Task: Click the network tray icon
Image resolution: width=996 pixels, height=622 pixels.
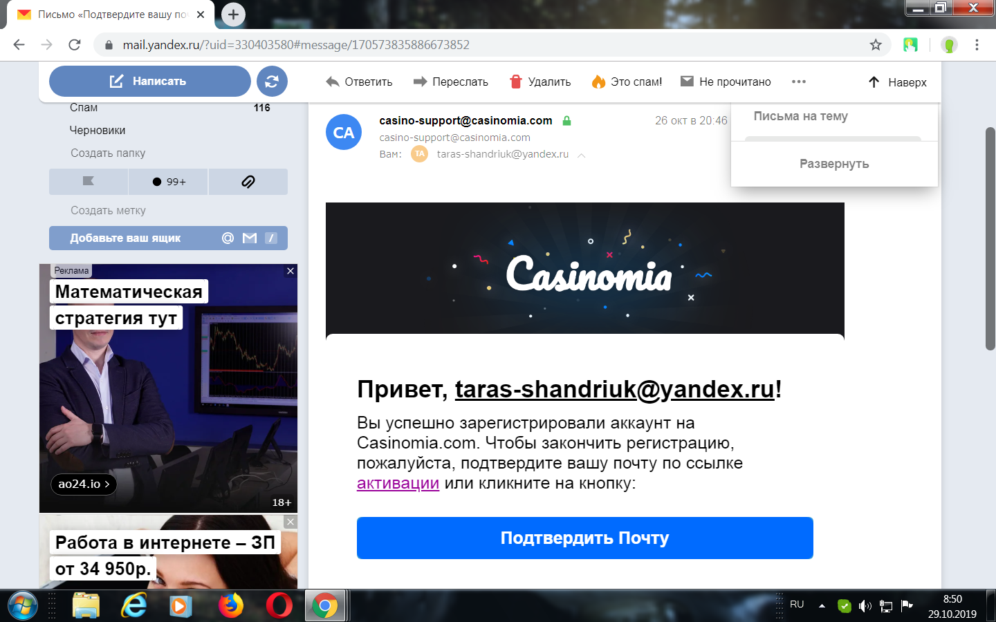Action: [x=886, y=606]
